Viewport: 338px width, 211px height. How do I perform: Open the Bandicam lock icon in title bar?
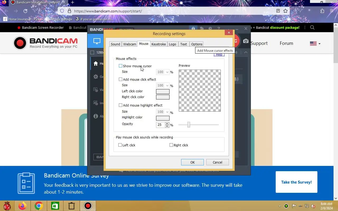tap(193, 28)
